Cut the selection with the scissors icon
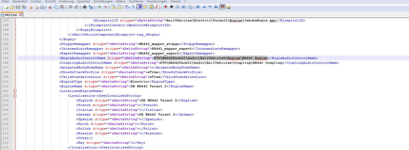This screenshot has width=409, height=150. 50,7
